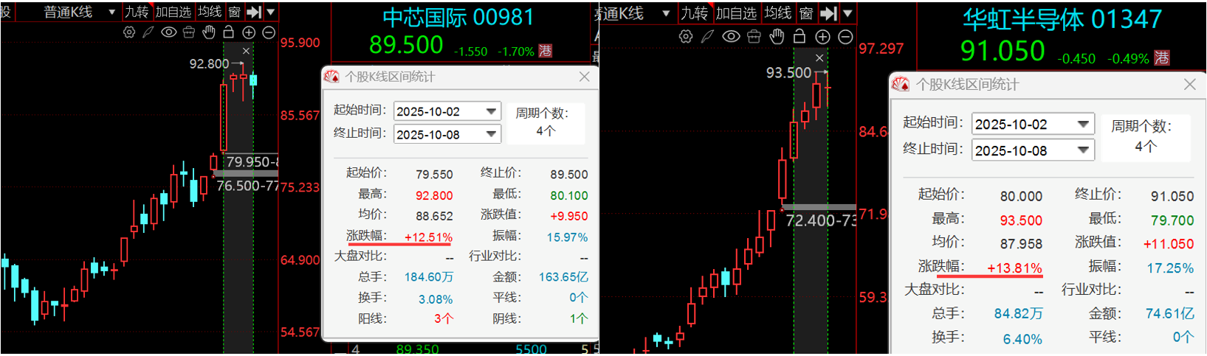Screen dimensions: 1207x356
Task: Toggle the eye visibility icon in 中芯国际 chart
Action: tap(168, 32)
